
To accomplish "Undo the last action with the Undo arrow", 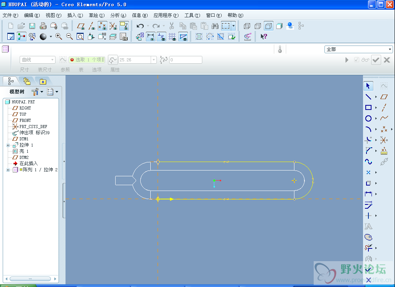I will (x=140, y=26).
